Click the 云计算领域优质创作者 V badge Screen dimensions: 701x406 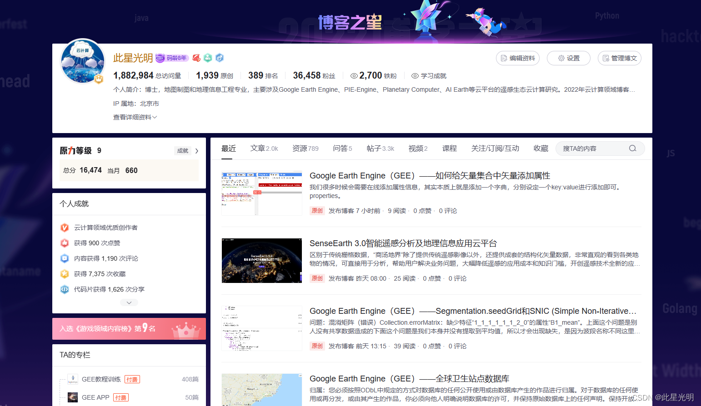pos(64,228)
